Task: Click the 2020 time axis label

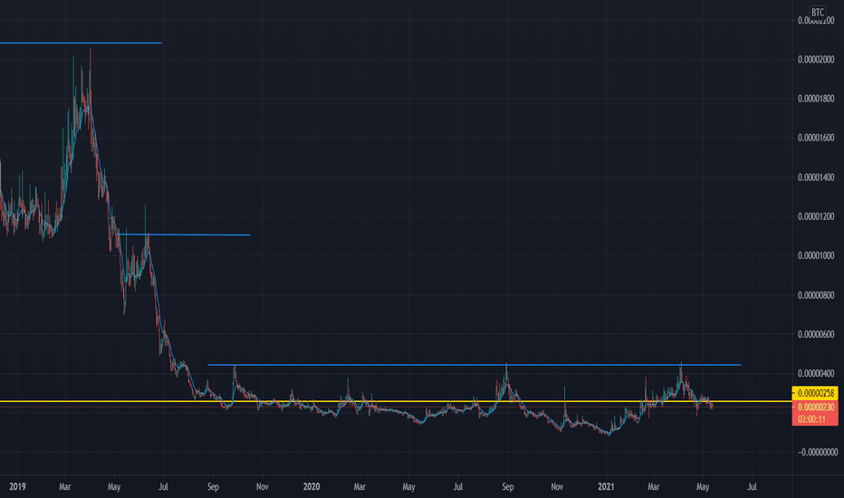Action: (x=312, y=487)
